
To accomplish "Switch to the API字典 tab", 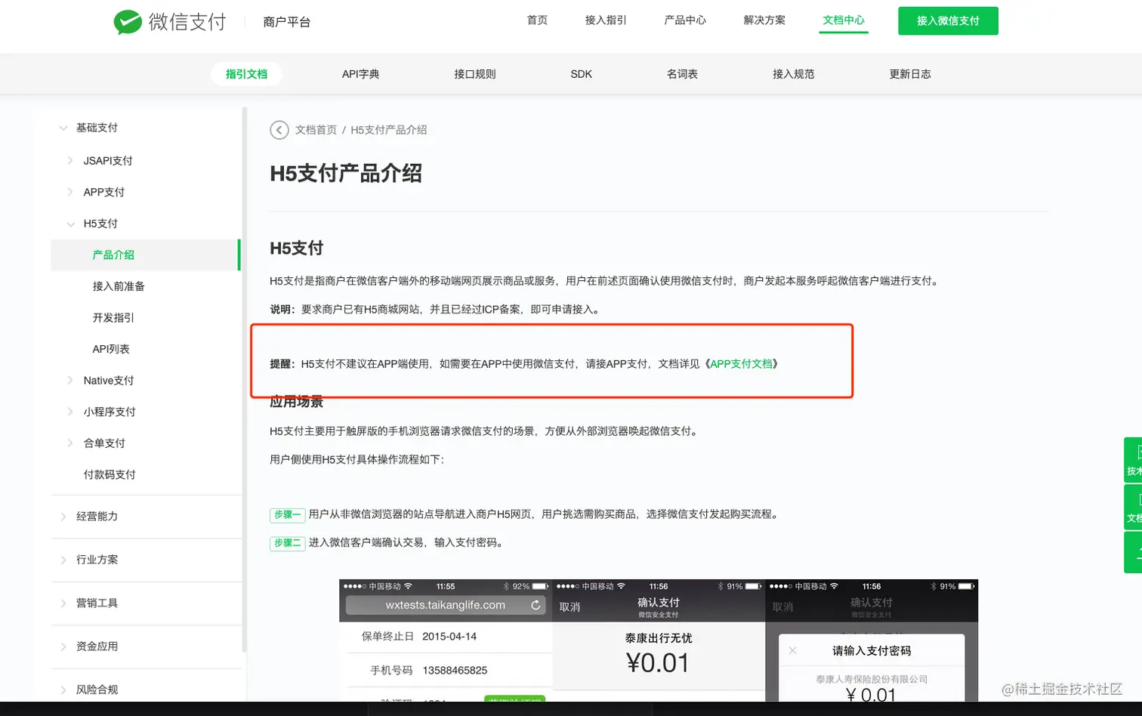I will pyautogui.click(x=360, y=74).
